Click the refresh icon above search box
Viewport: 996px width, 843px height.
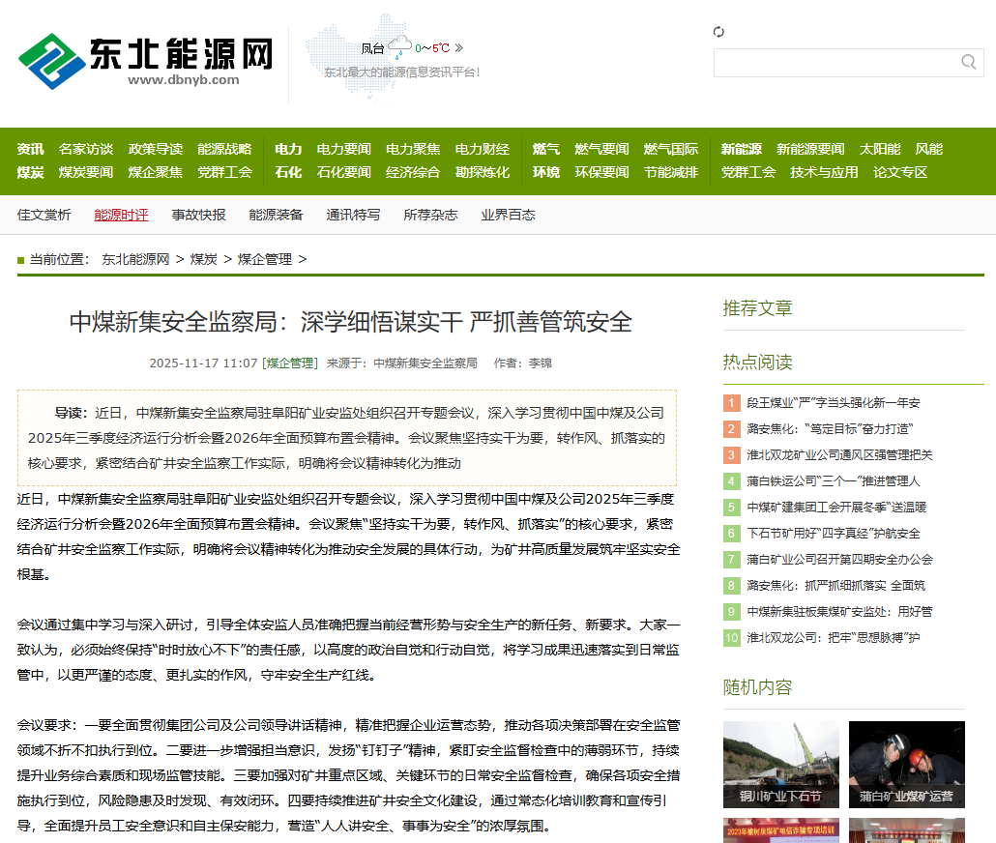point(718,32)
